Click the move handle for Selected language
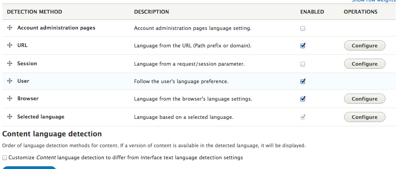 10,117
